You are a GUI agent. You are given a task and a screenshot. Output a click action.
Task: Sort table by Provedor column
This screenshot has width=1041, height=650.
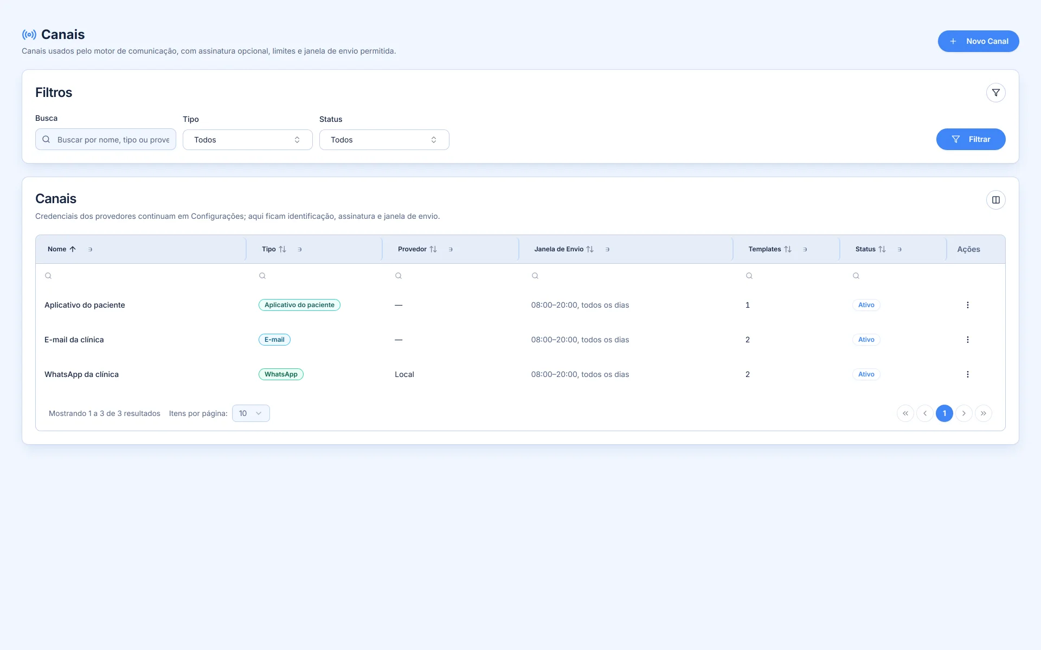tap(433, 249)
